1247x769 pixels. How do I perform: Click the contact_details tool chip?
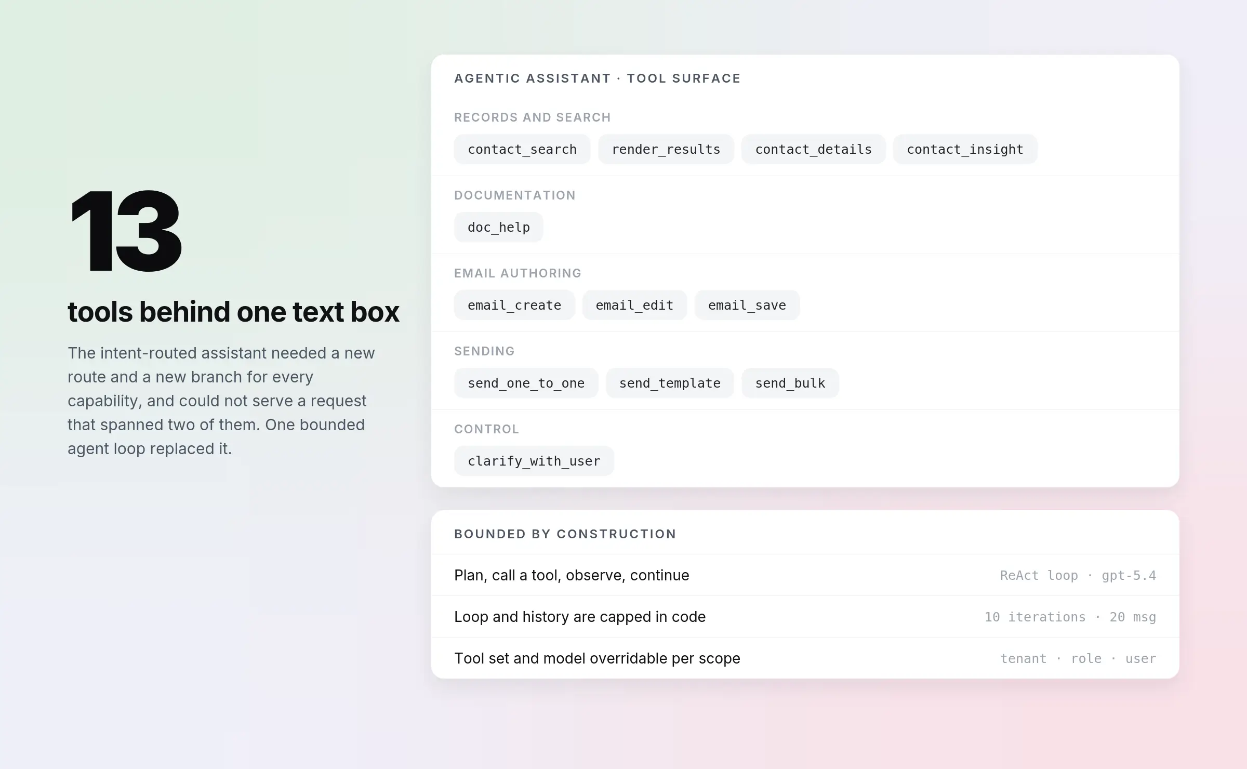coord(814,149)
